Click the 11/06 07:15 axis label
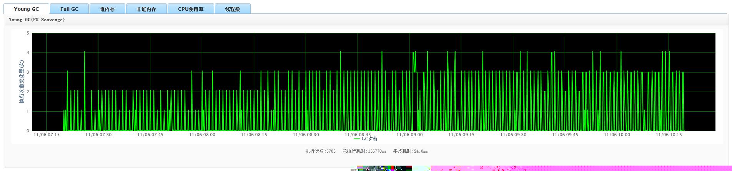The width and height of the screenshot is (732, 171). click(x=47, y=135)
